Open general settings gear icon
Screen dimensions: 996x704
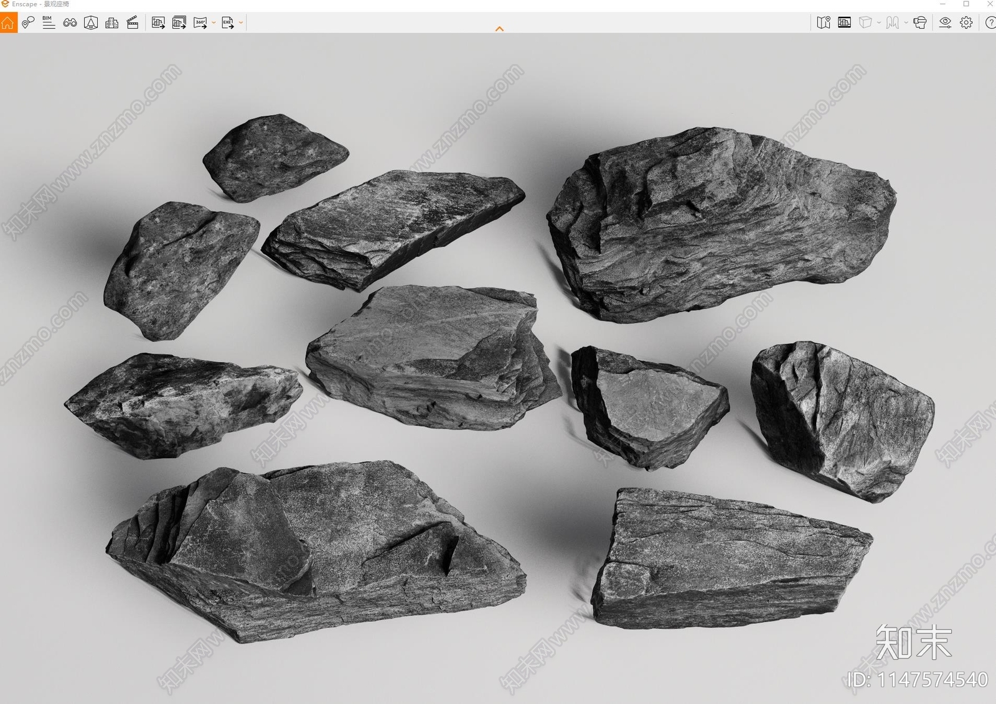tap(966, 23)
